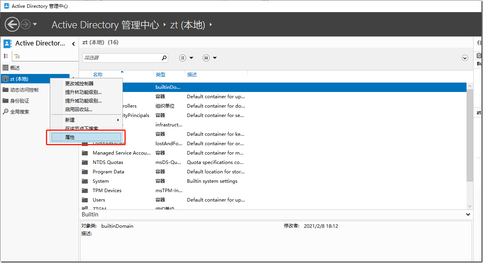Click the lostAndFo... type cell
The height and width of the screenshot is (263, 483).
click(x=169, y=144)
